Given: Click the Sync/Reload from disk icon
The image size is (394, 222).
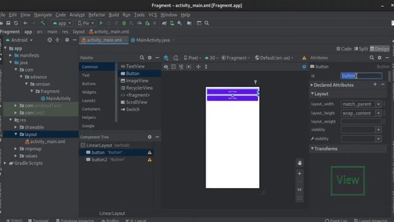Looking at the screenshot, I should pyautogui.click(x=16, y=23).
